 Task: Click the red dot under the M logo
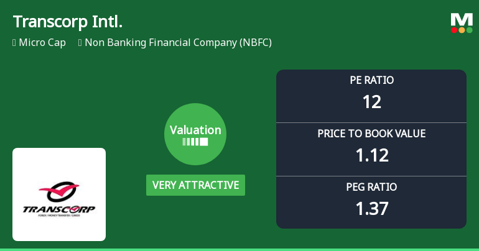click(454, 30)
